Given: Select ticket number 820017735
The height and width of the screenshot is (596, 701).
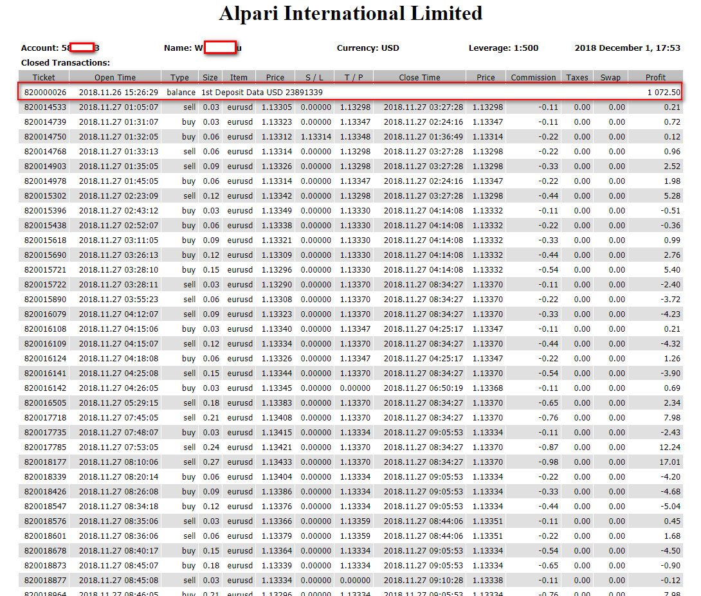Looking at the screenshot, I should click(x=45, y=432).
